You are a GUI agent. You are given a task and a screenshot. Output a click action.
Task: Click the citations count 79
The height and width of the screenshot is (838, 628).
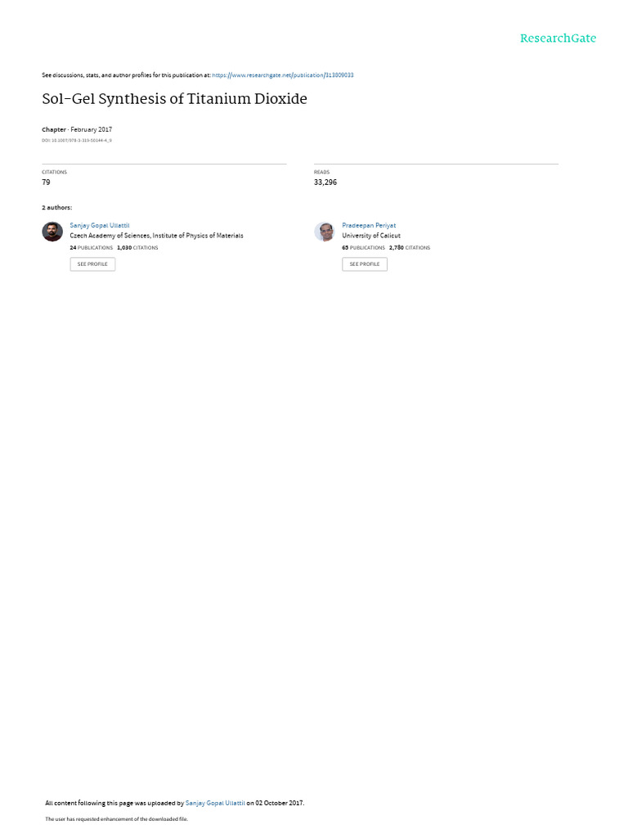tap(46, 182)
